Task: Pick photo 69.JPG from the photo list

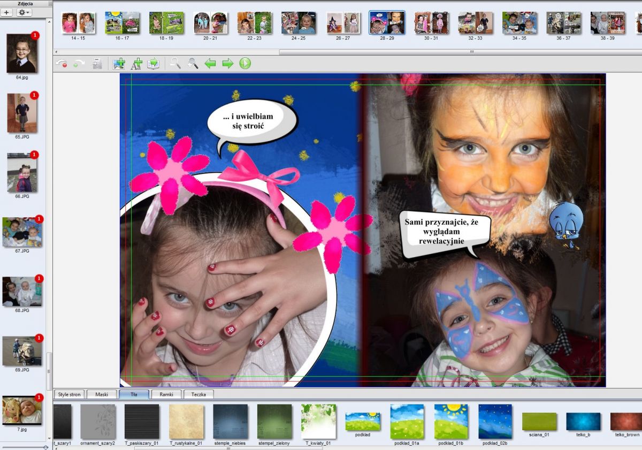Action: [22, 351]
